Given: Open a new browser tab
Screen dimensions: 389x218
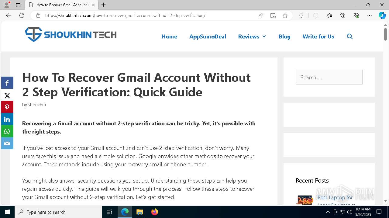Looking at the screenshot, I should coord(104,5).
